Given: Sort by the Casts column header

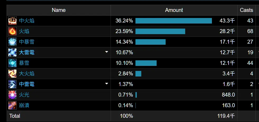Looking at the screenshot, I should pos(246,10).
